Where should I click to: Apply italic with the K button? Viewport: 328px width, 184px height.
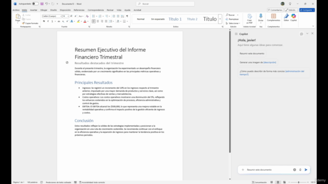coord(48,21)
